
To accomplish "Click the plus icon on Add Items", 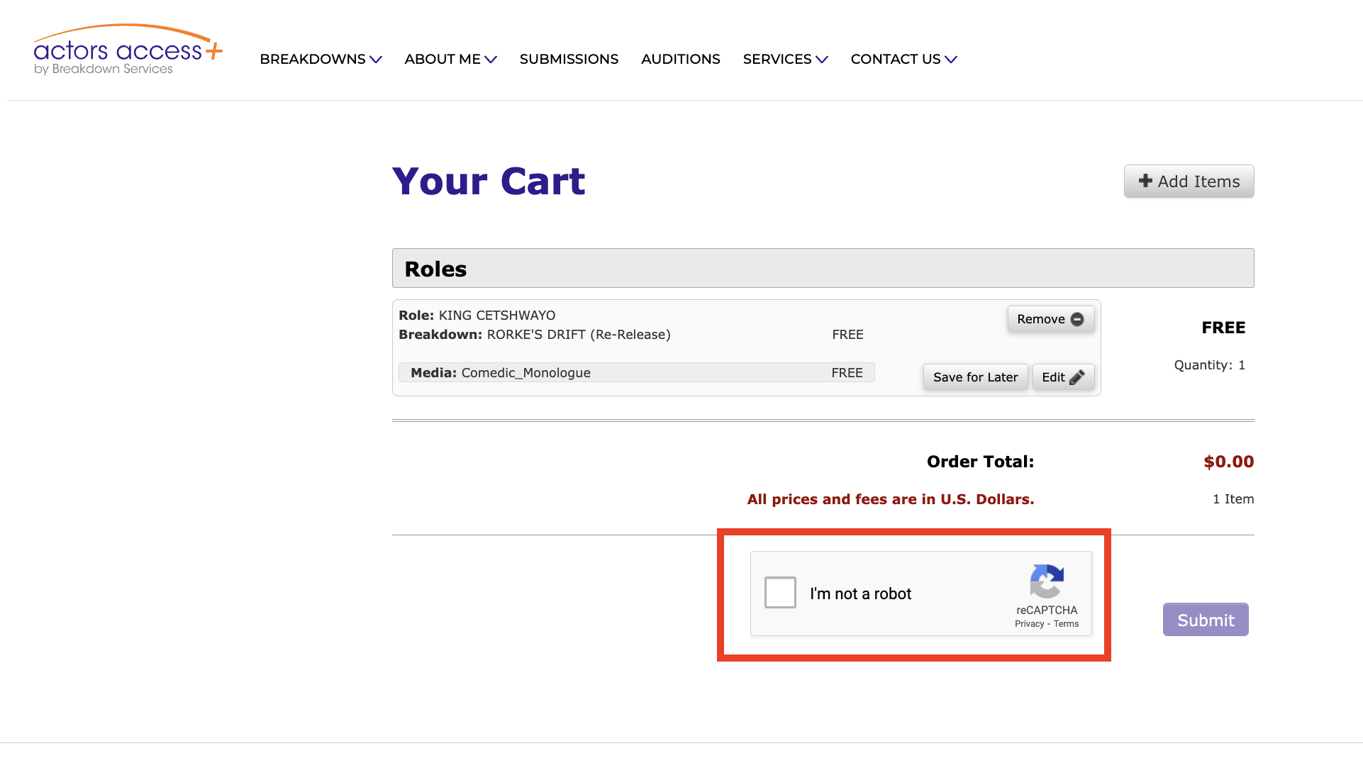I will (1145, 181).
